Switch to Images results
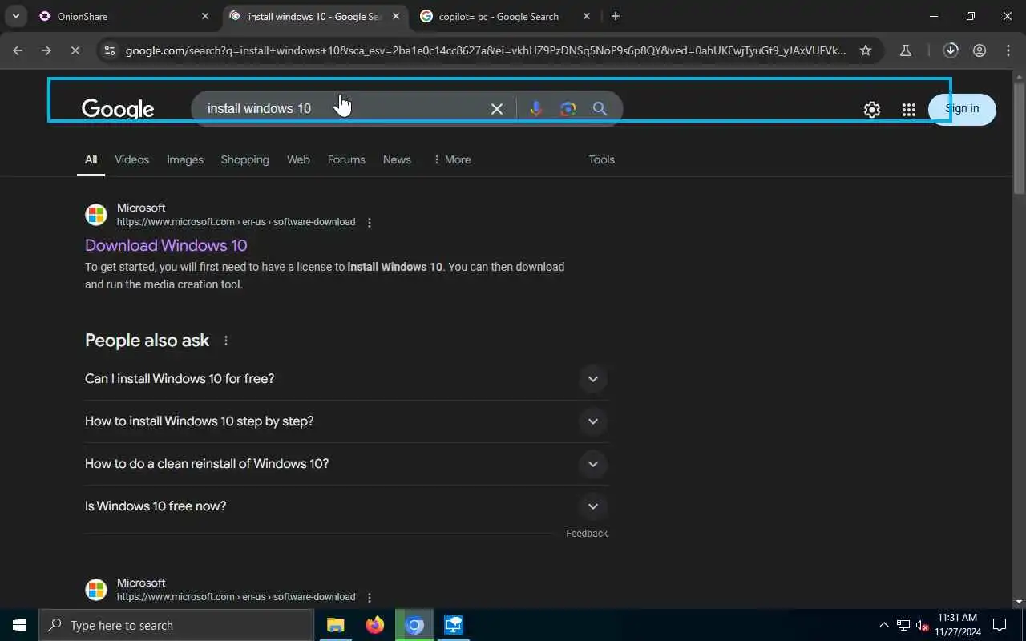Screen dimensions: 1026x641 185,159
